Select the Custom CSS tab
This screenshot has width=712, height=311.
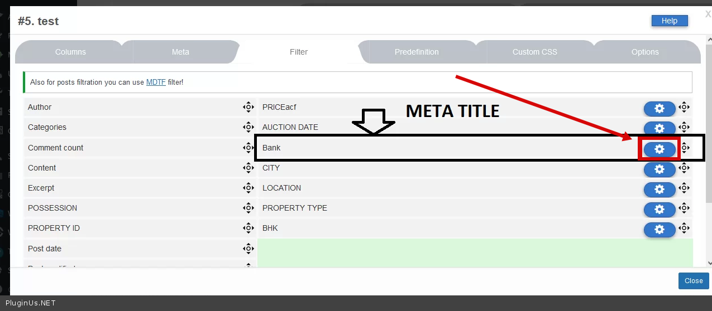[x=534, y=52]
